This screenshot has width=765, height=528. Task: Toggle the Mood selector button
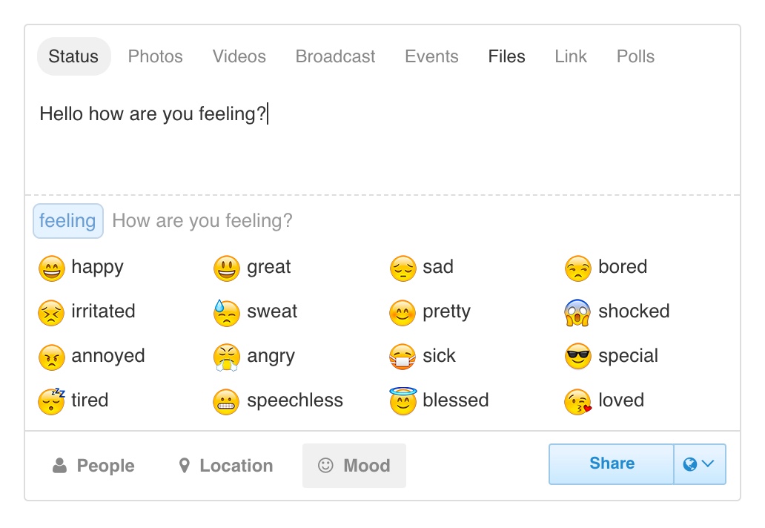pyautogui.click(x=354, y=466)
